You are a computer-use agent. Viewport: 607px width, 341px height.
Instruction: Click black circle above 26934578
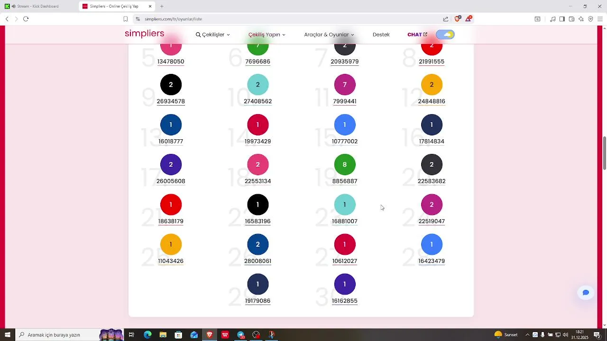171,85
